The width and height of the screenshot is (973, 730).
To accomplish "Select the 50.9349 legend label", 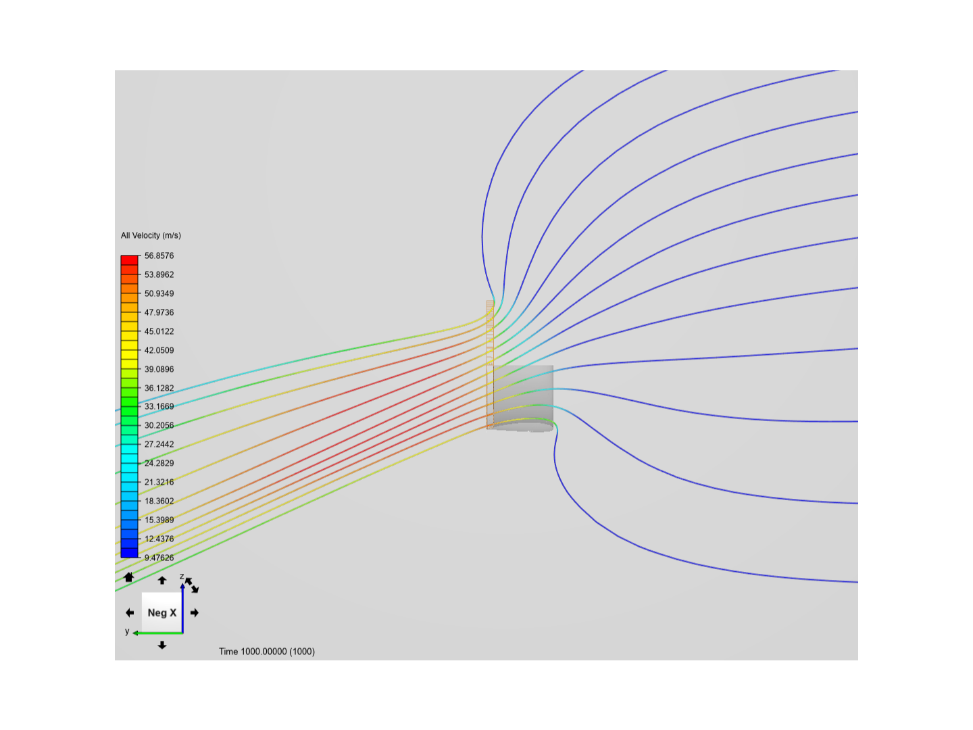I will pyautogui.click(x=159, y=293).
